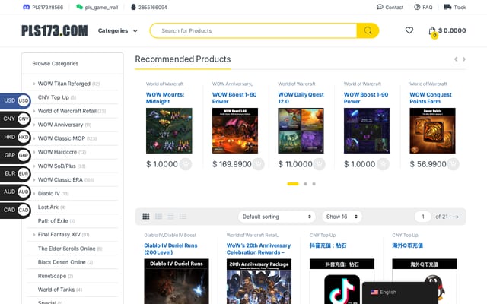Add WOW Conquest Points Farm to cart

tap(454, 164)
